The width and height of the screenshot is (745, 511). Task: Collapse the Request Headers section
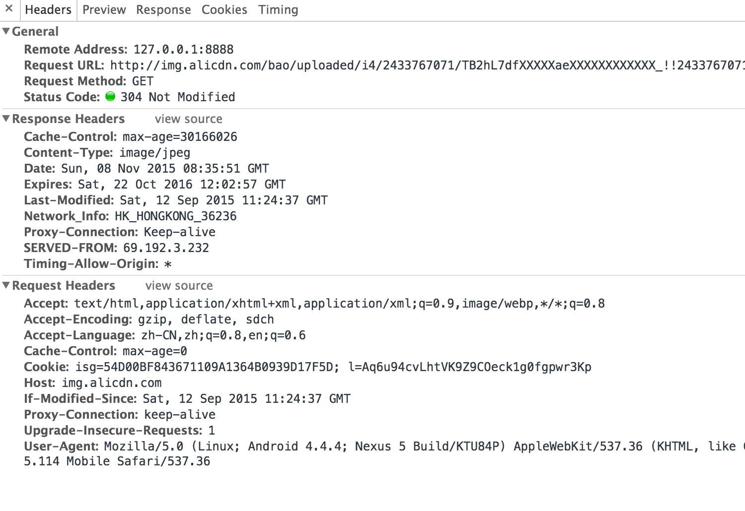(6, 285)
